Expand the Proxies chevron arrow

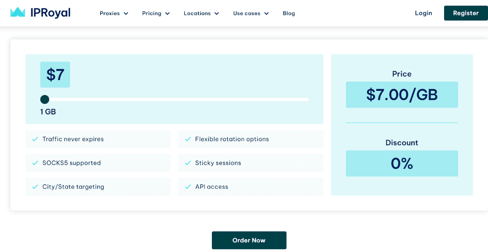pyautogui.click(x=126, y=13)
